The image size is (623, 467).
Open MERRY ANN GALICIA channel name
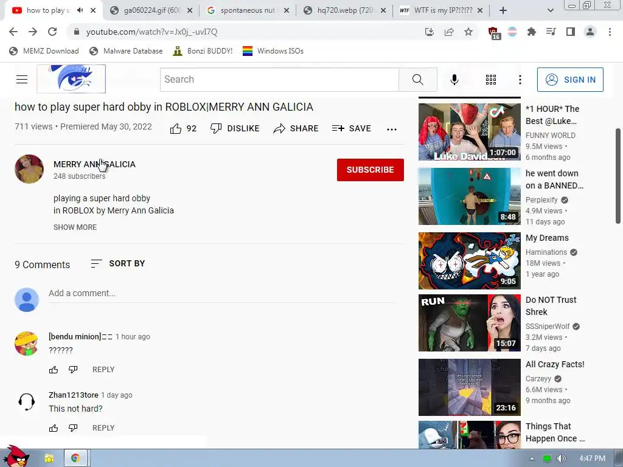coord(94,164)
